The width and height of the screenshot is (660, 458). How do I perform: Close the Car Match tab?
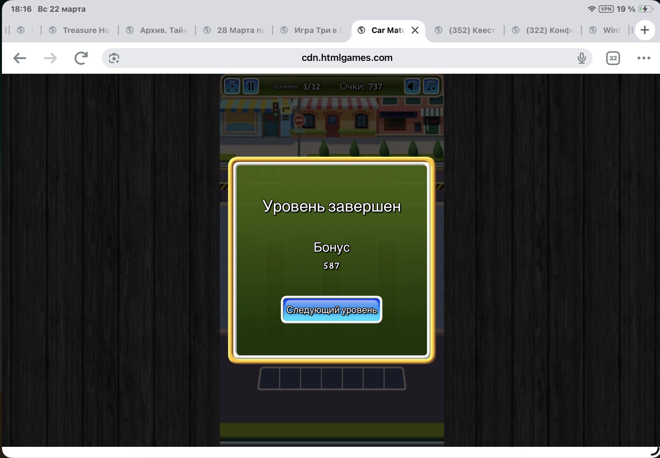pos(415,30)
